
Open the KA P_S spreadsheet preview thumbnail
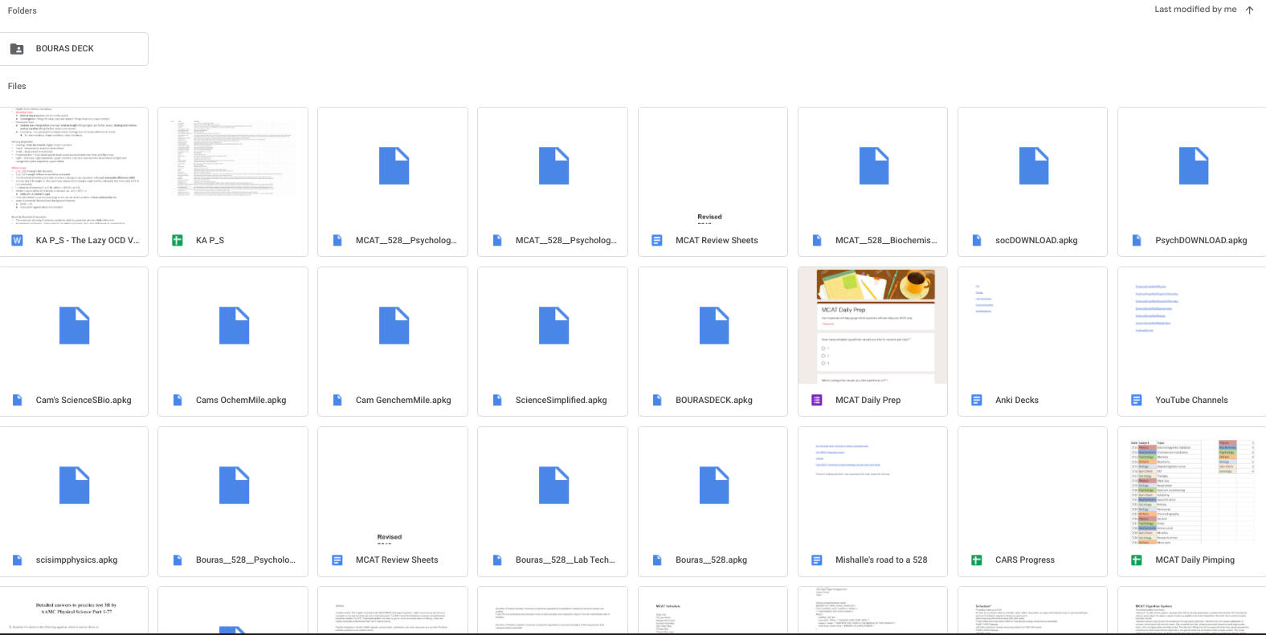(x=233, y=166)
